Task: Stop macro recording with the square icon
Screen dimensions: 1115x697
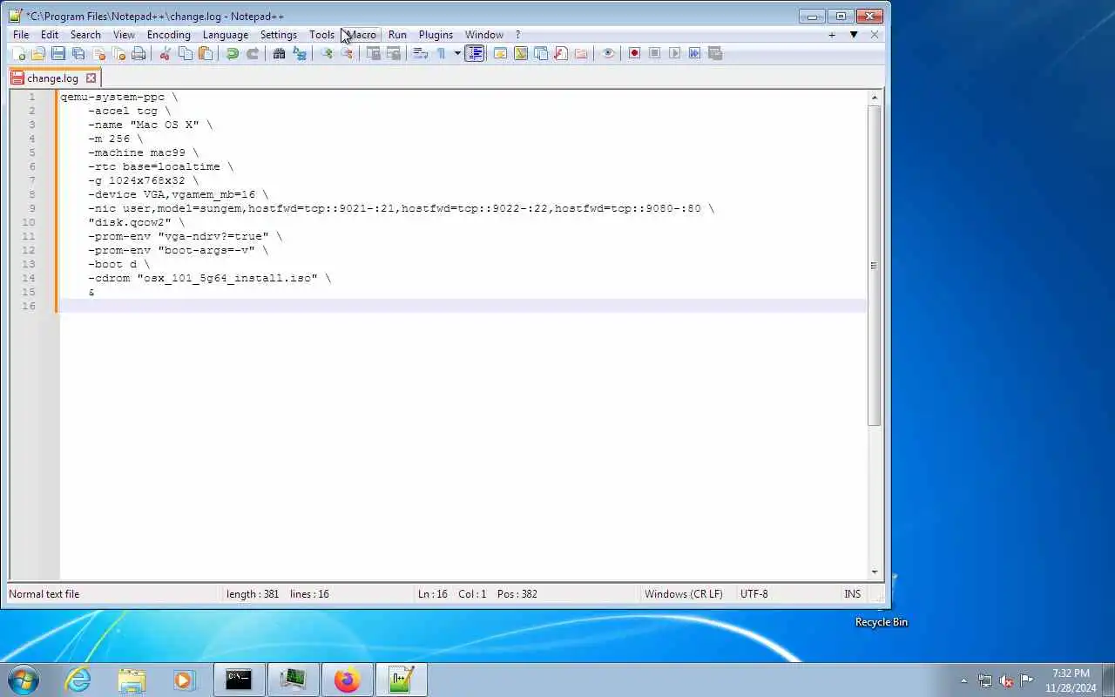Action: (655, 53)
